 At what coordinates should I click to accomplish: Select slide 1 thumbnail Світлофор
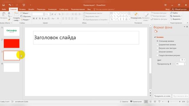(x=12, y=32)
